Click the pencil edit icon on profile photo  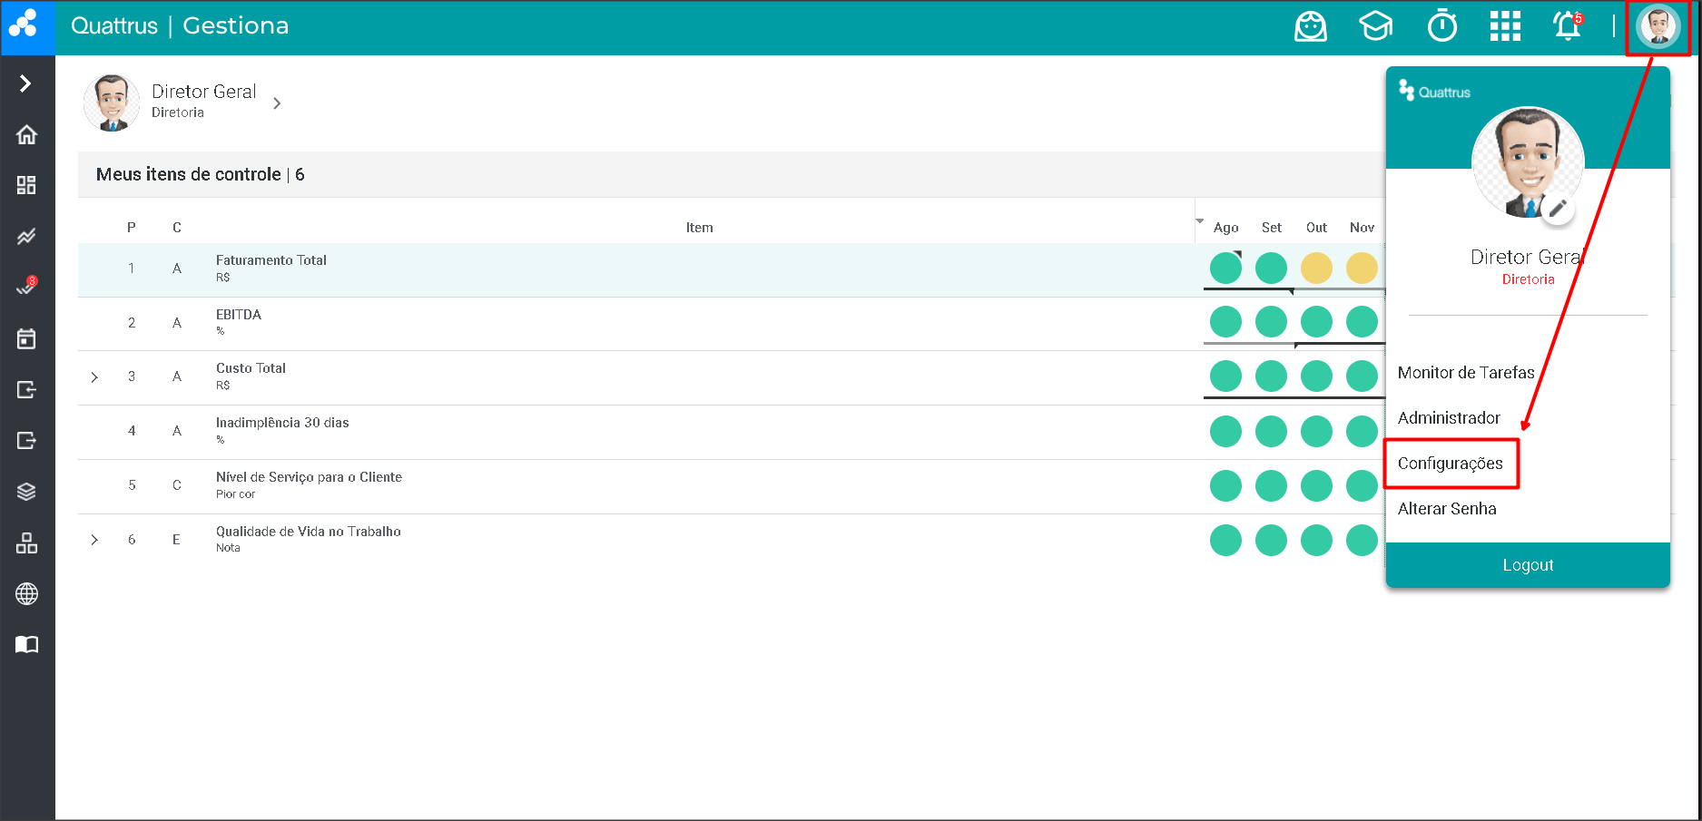point(1558,209)
